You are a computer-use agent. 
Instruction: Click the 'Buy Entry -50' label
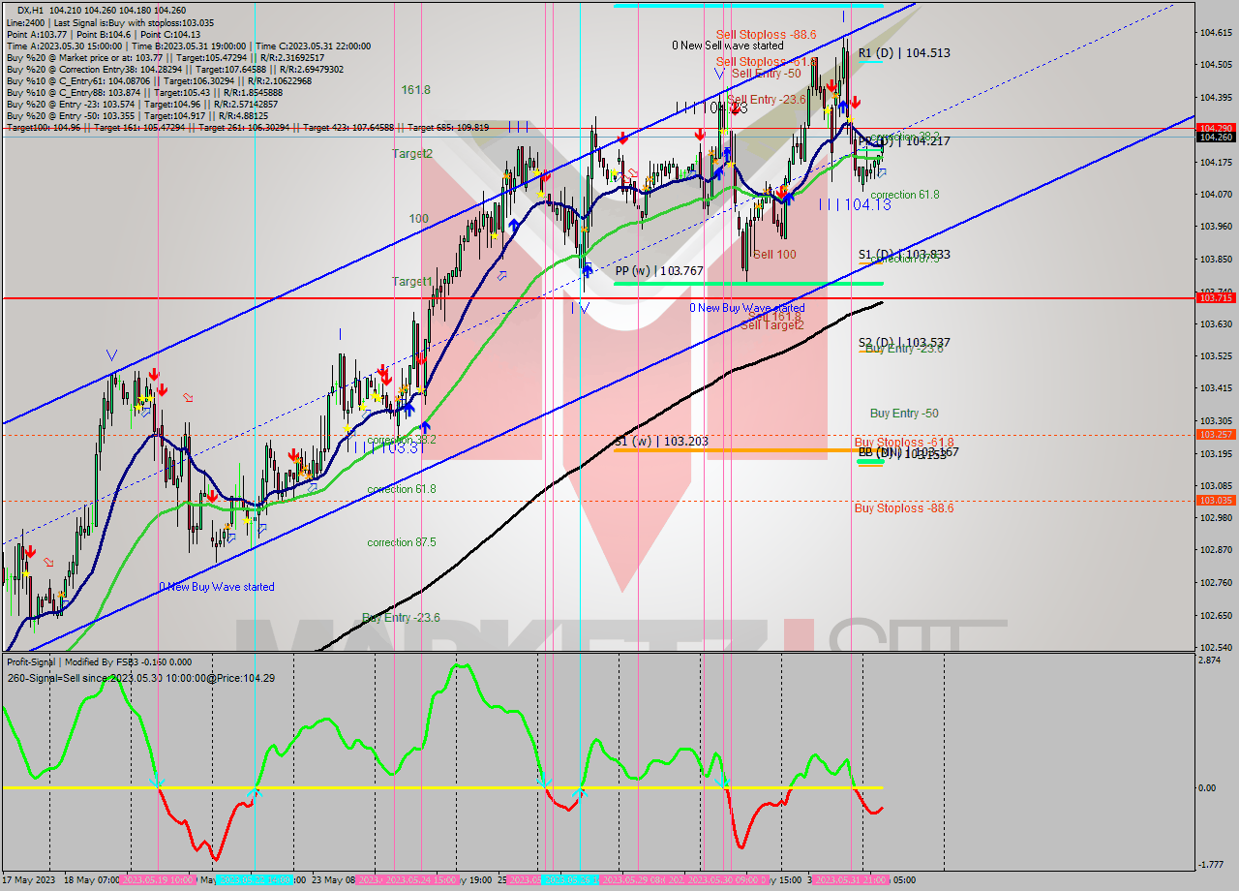point(904,414)
